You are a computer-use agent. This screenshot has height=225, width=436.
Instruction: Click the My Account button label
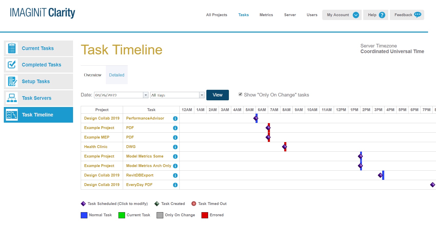[338, 15]
